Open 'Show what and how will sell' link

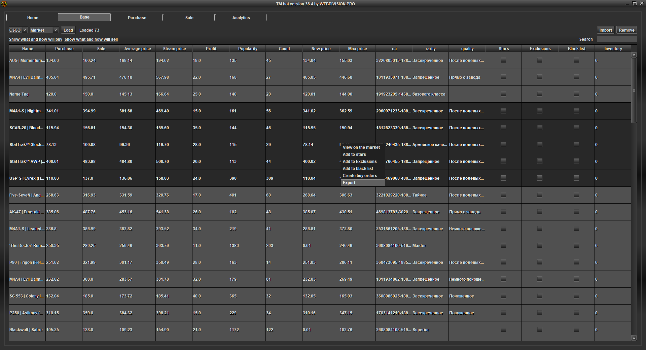[91, 39]
